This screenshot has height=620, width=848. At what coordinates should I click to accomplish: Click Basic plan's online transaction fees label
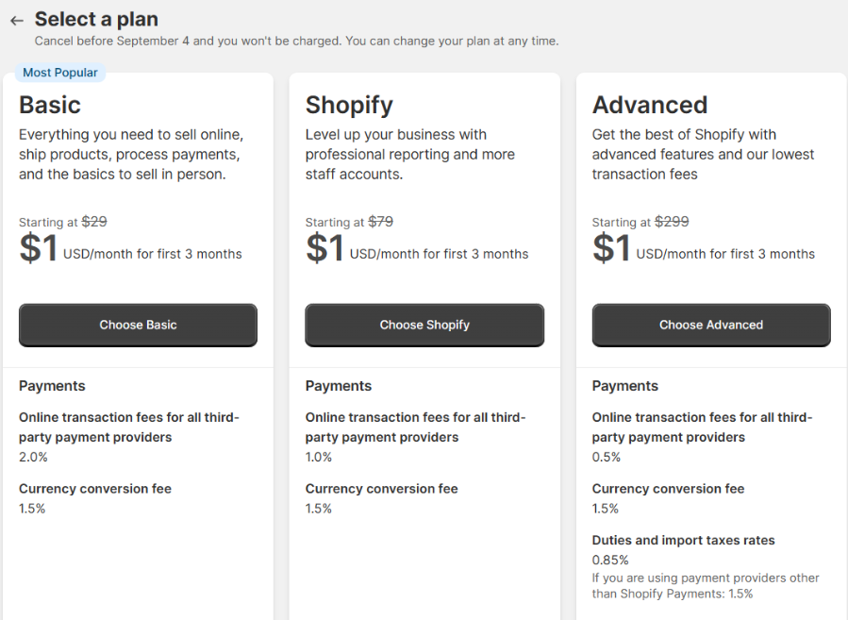128,427
